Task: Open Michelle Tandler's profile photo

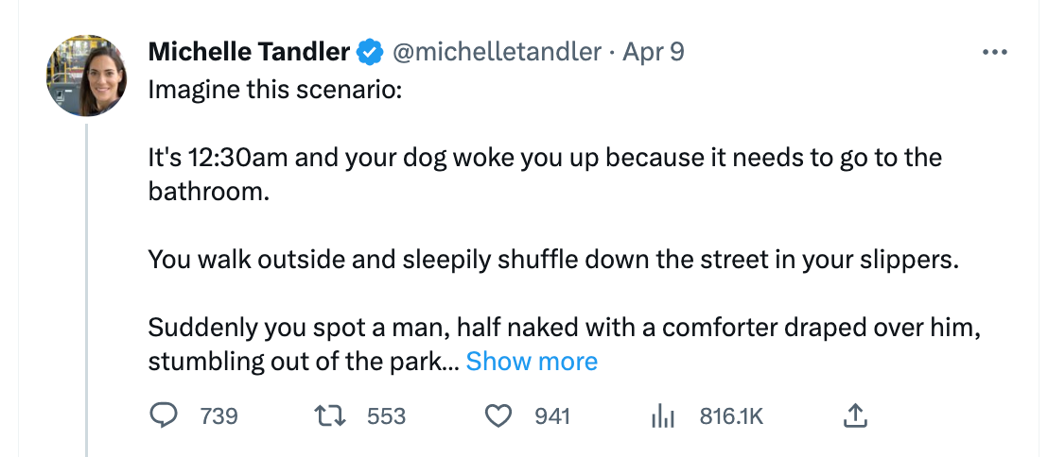Action: 87,76
